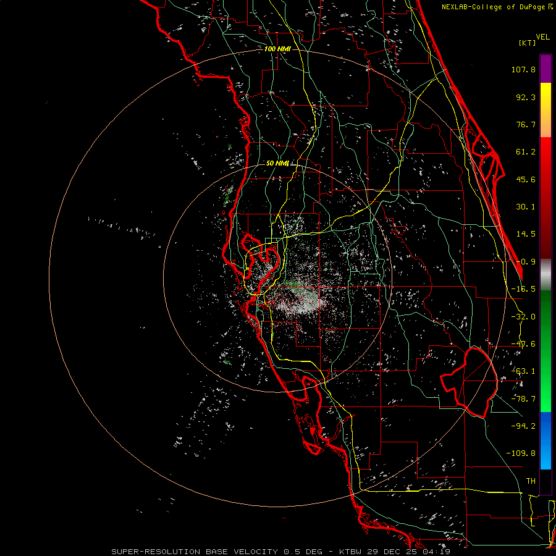Select the -47.6 velocity scale value
This screenshot has width=556, height=556.
(523, 344)
